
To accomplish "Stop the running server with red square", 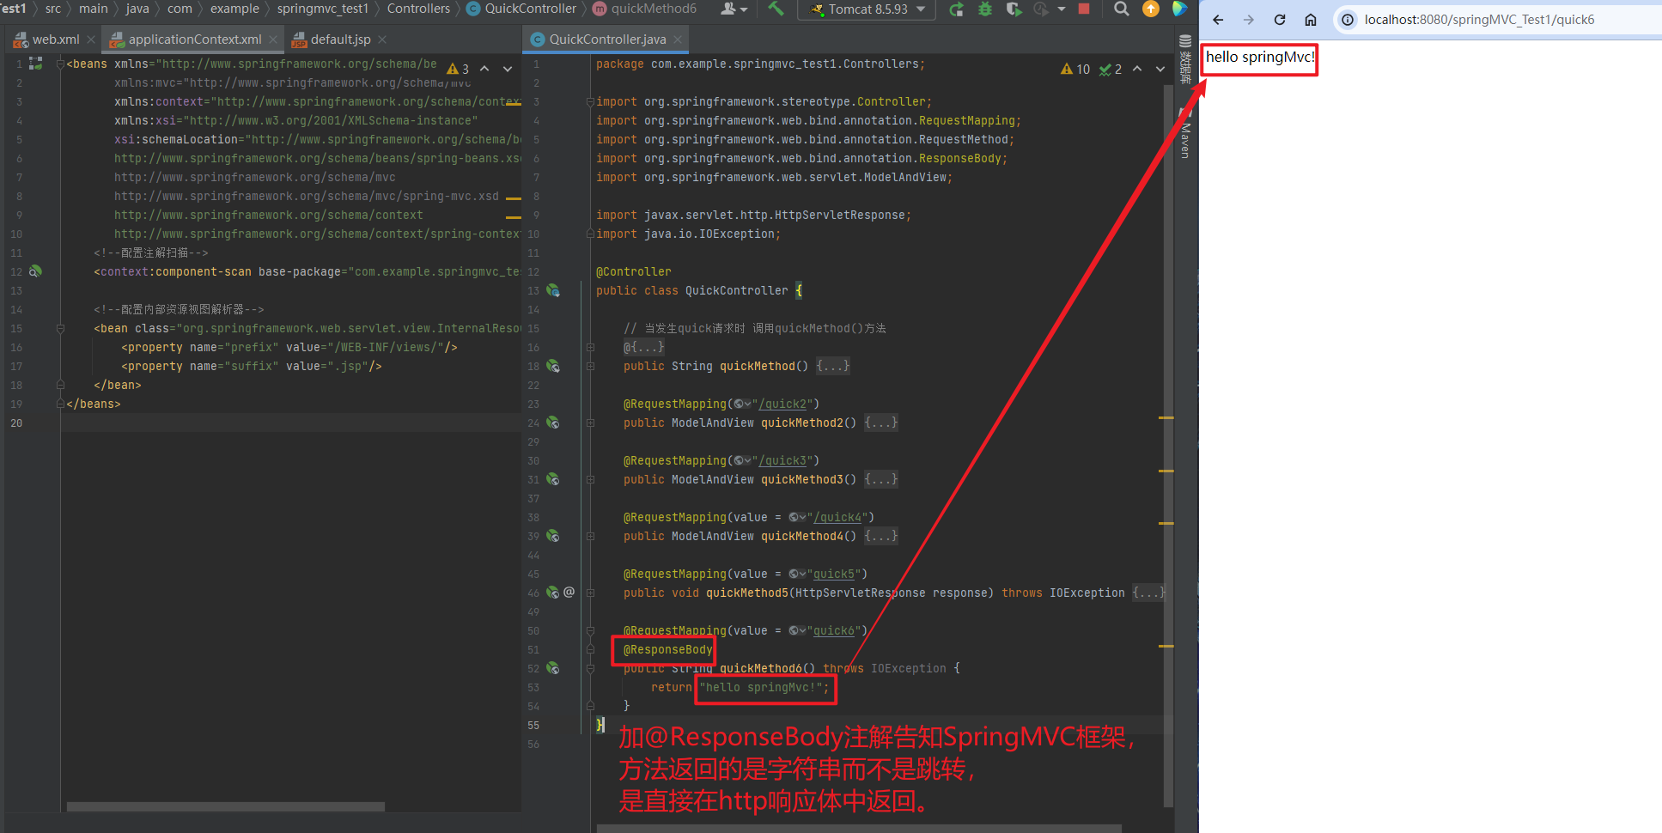I will (x=1084, y=9).
